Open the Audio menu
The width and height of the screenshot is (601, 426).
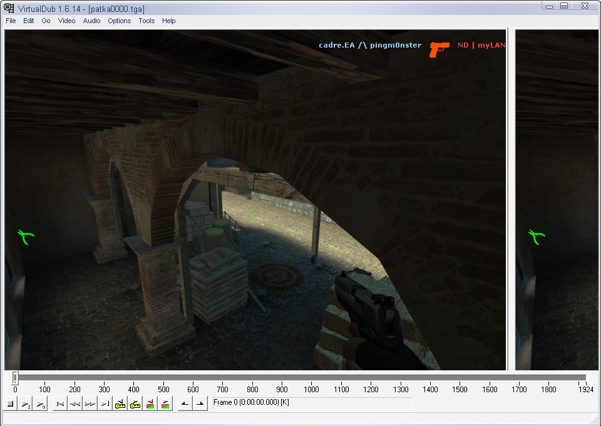(91, 21)
